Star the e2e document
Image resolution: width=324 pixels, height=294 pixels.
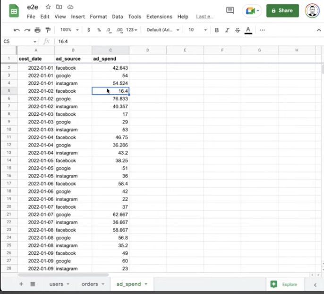[48, 7]
